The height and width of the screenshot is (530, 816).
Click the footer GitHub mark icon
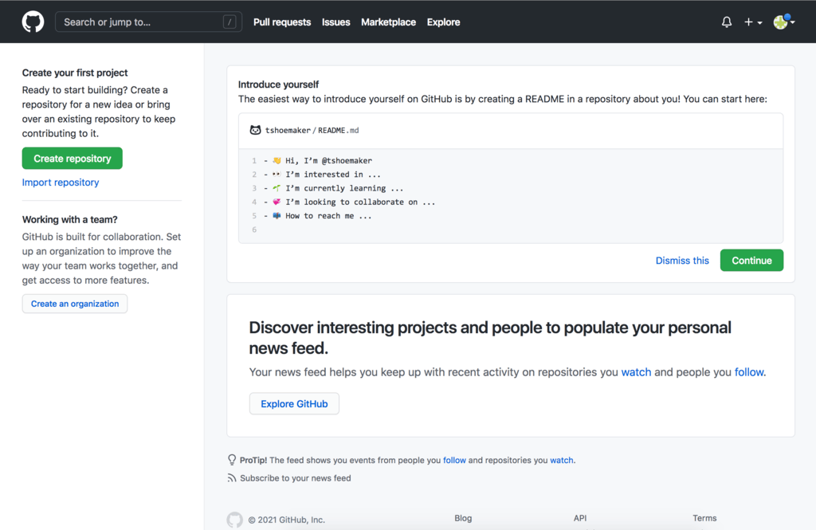click(x=234, y=520)
